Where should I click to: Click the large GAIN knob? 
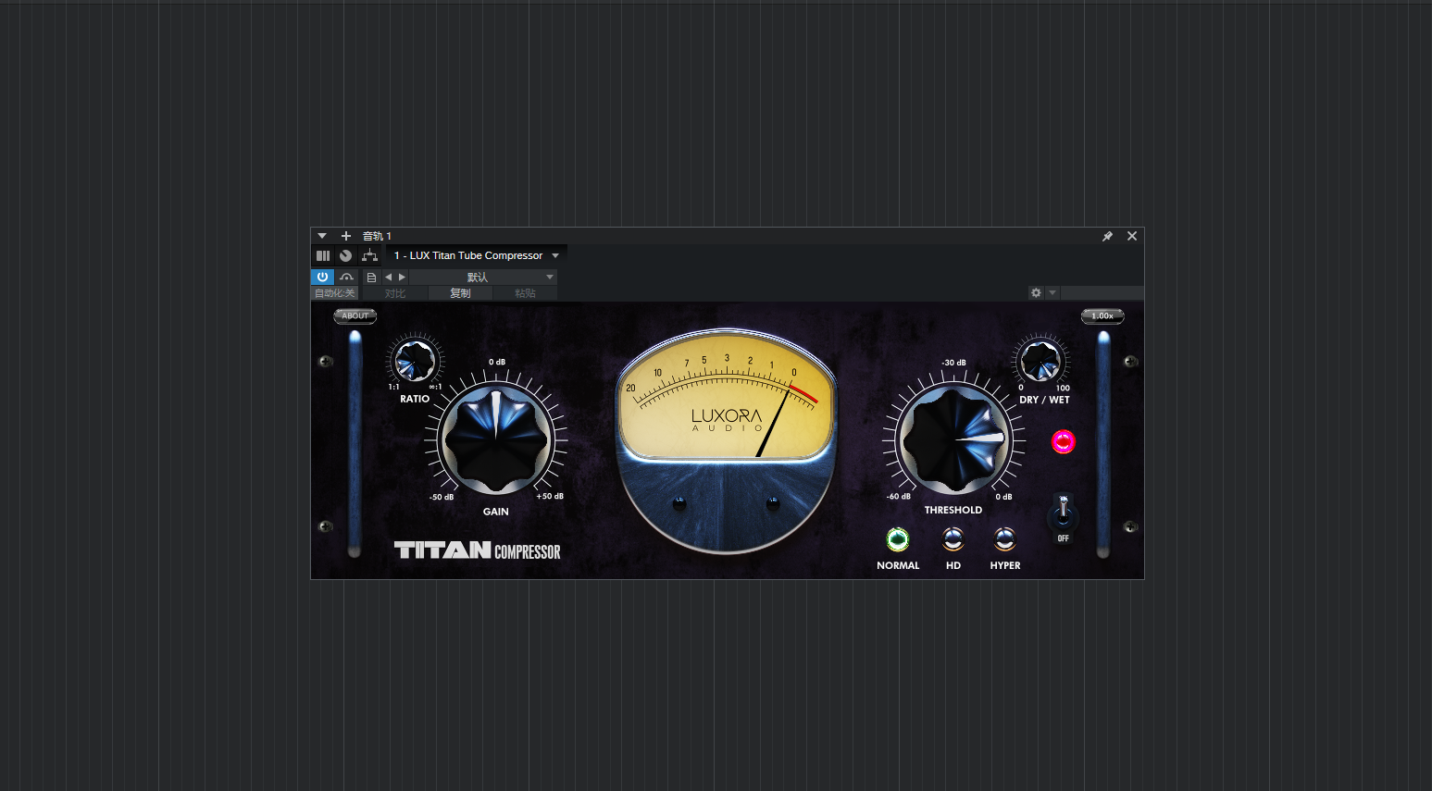pos(495,439)
